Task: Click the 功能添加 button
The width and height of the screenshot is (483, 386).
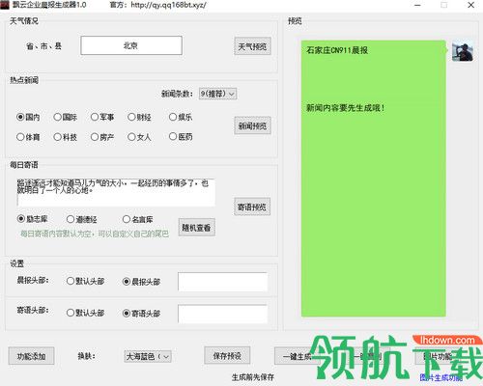Action: coord(31,356)
